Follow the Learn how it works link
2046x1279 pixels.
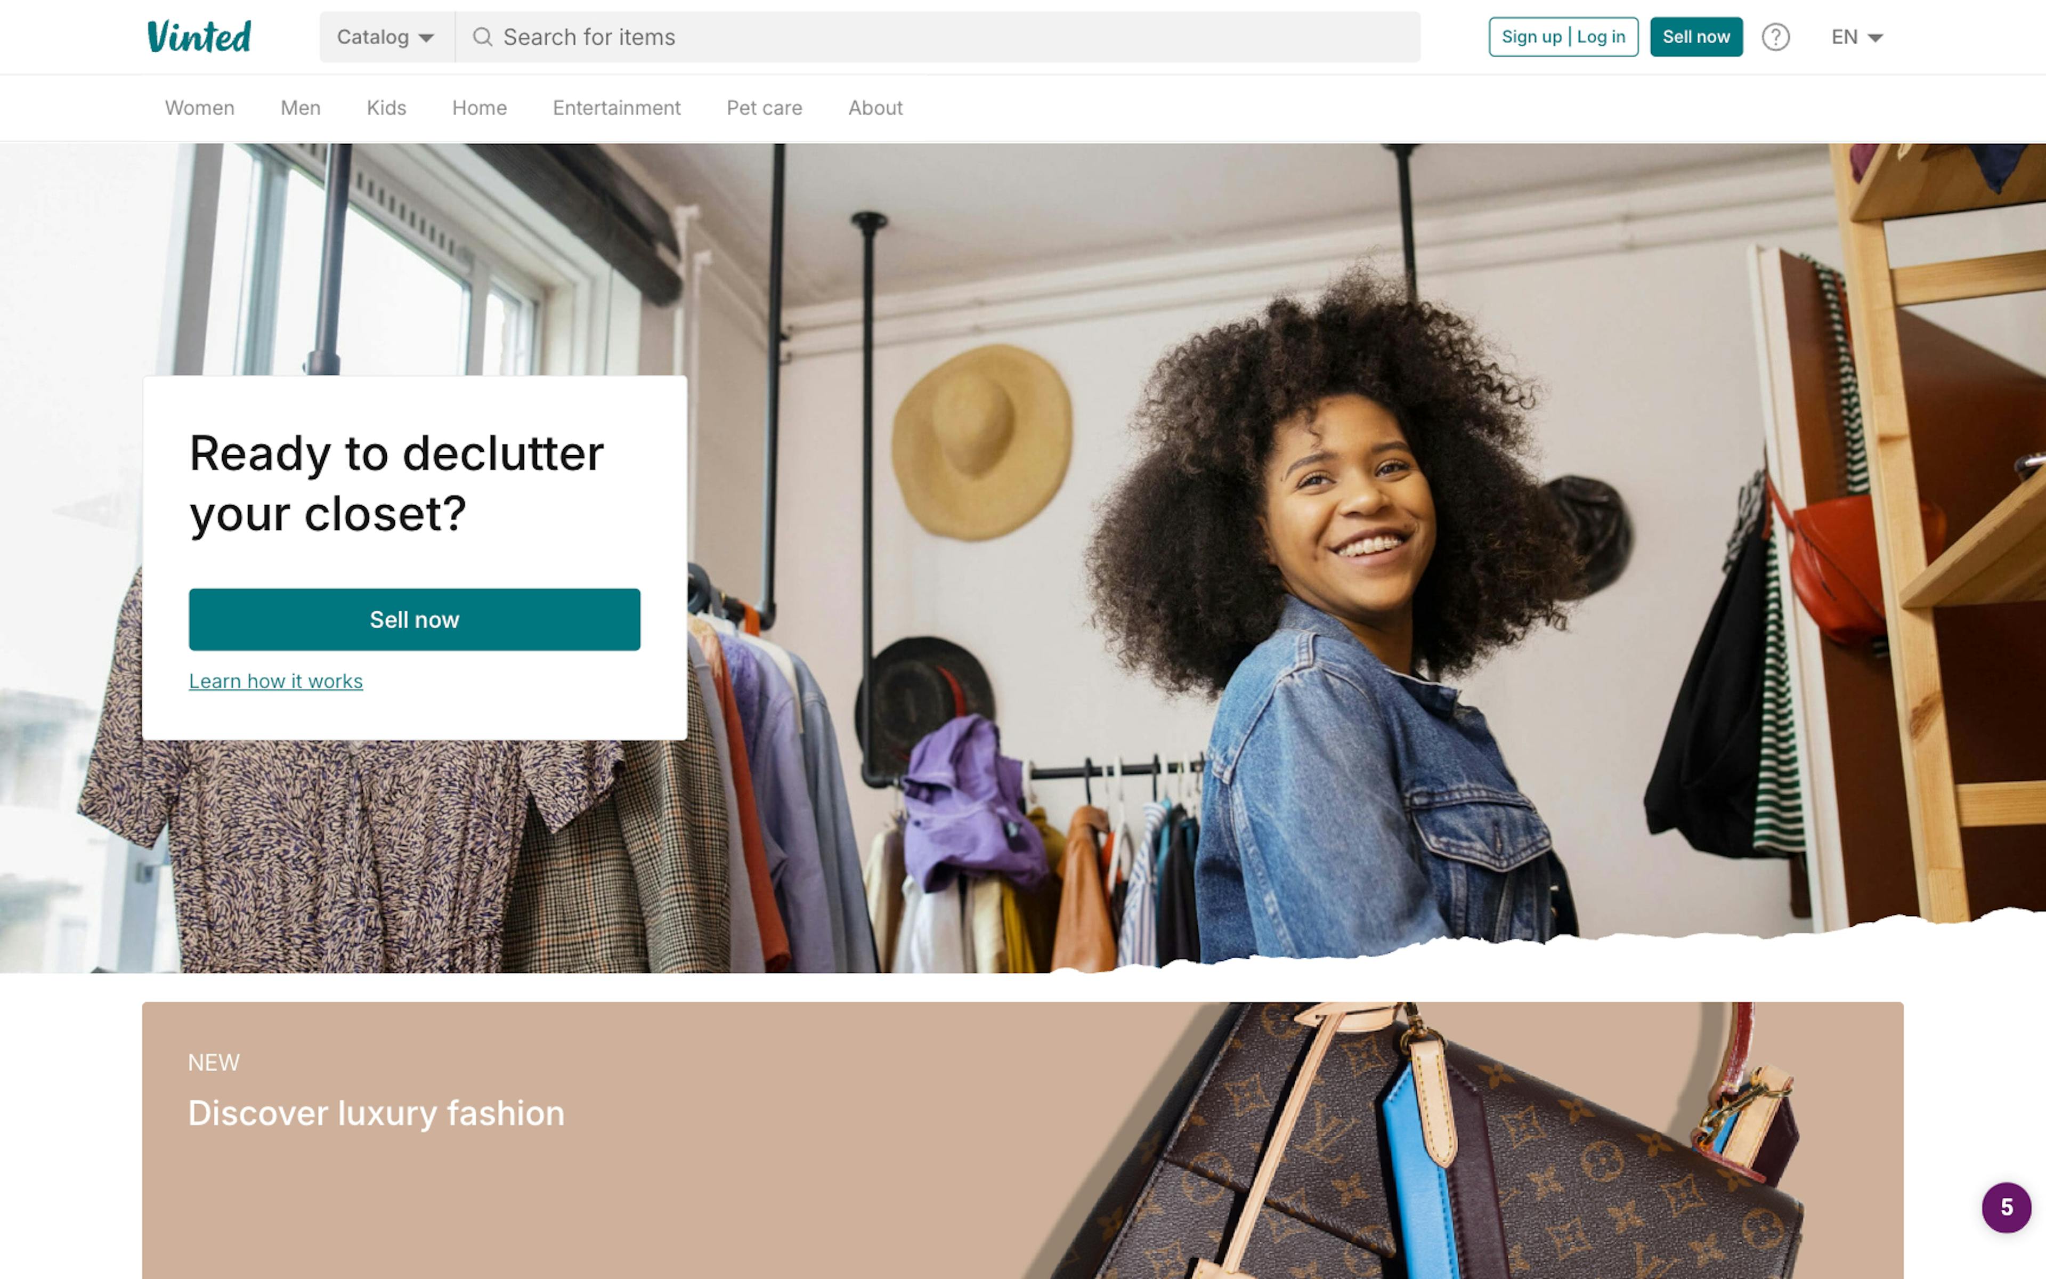[x=275, y=681]
